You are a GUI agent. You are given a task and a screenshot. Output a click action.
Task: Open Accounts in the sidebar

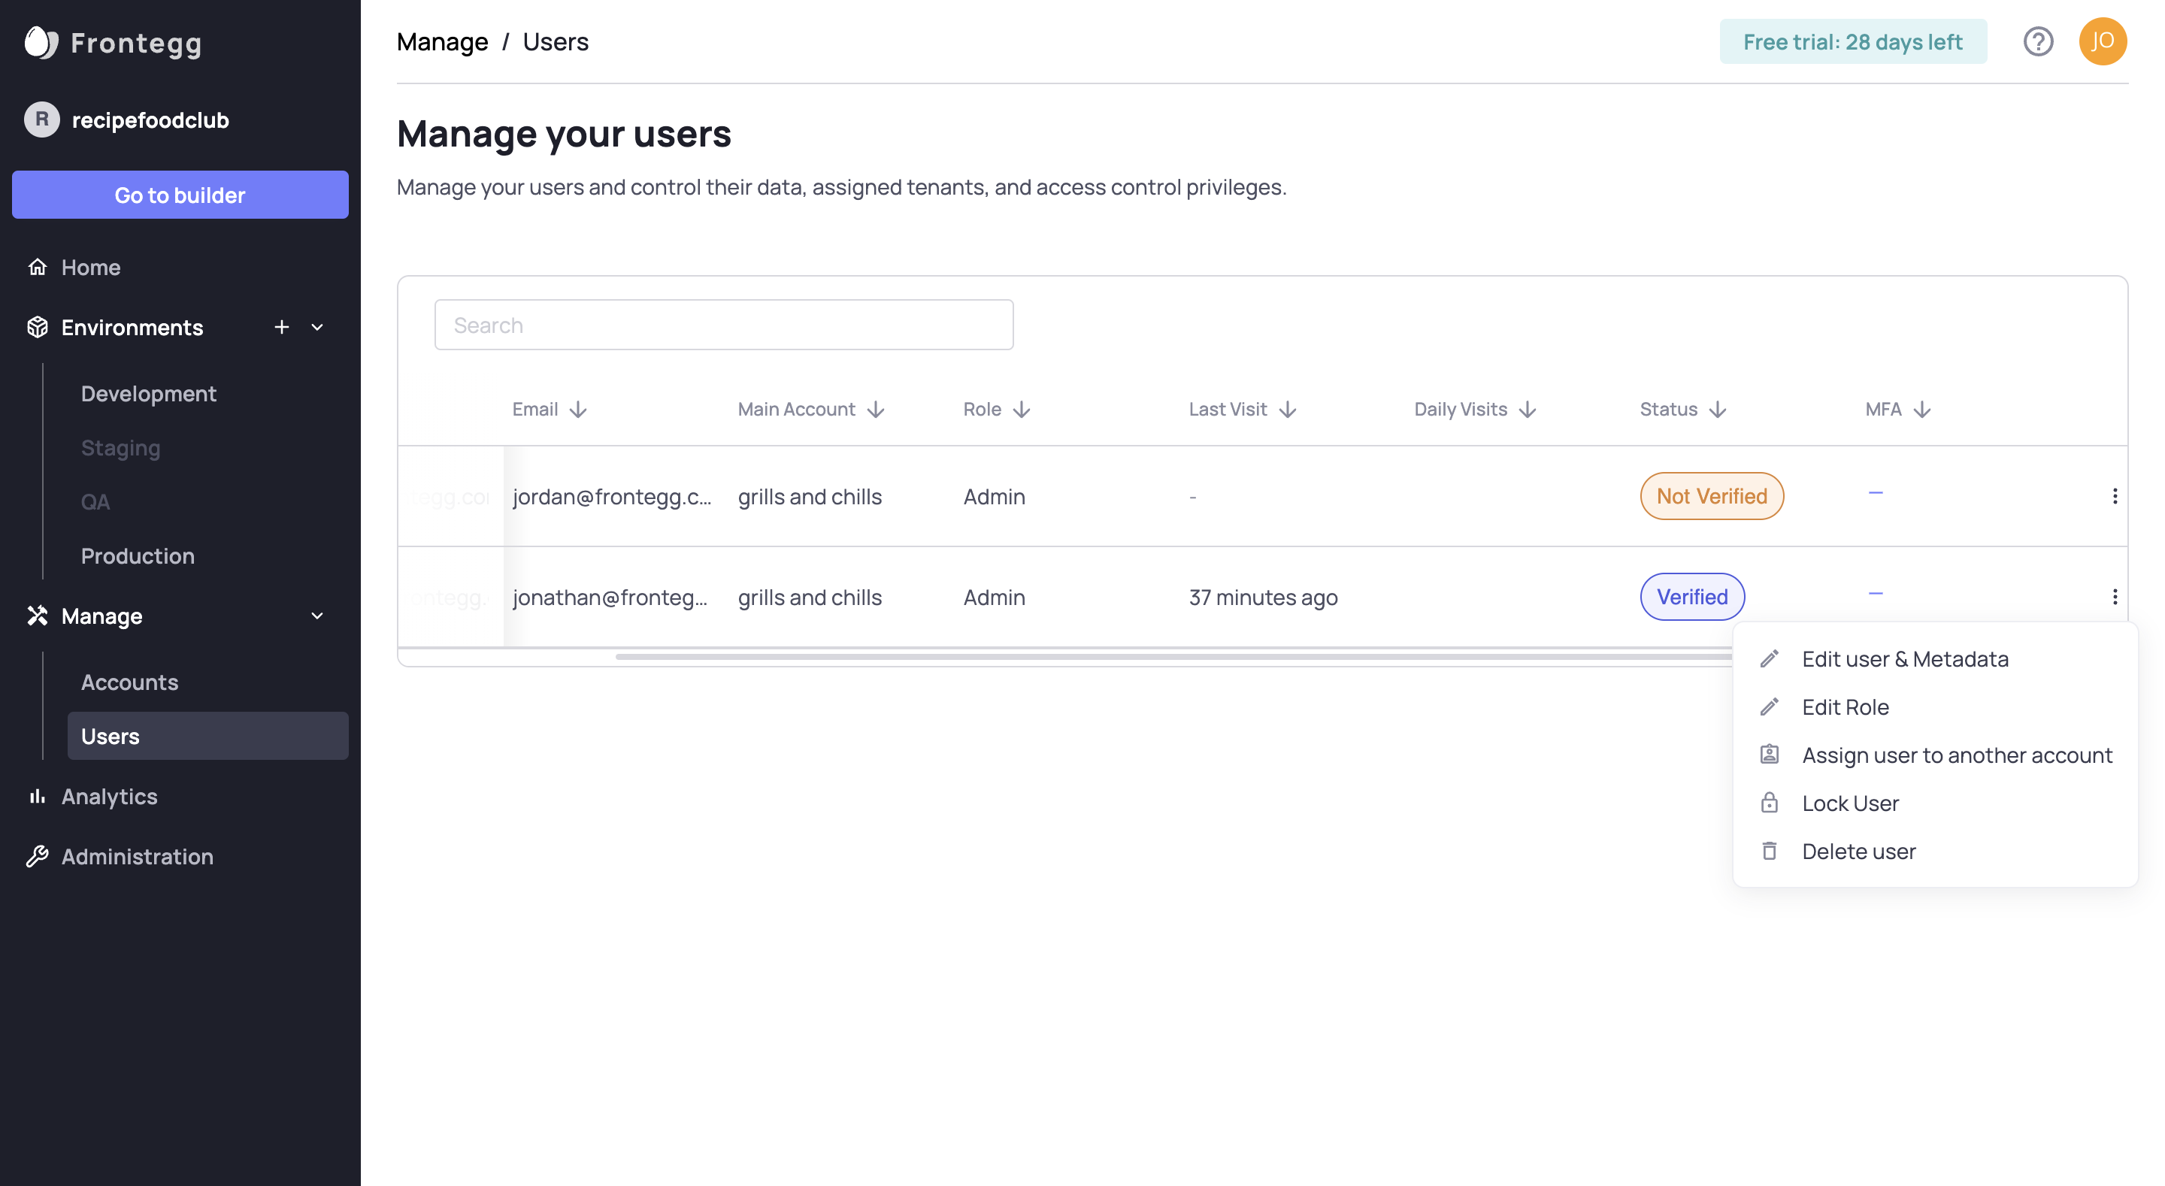click(129, 682)
